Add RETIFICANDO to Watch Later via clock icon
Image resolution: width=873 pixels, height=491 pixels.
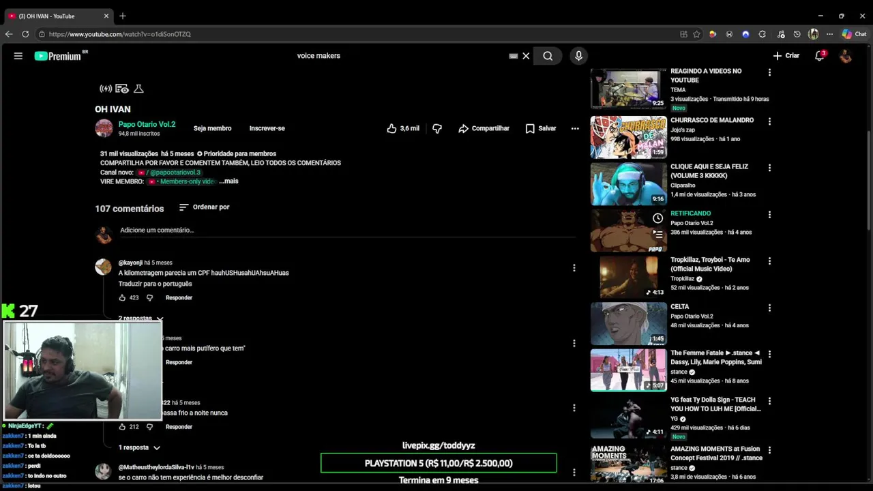click(x=657, y=218)
